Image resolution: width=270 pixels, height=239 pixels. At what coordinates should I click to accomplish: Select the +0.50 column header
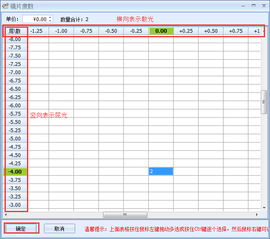(x=211, y=31)
